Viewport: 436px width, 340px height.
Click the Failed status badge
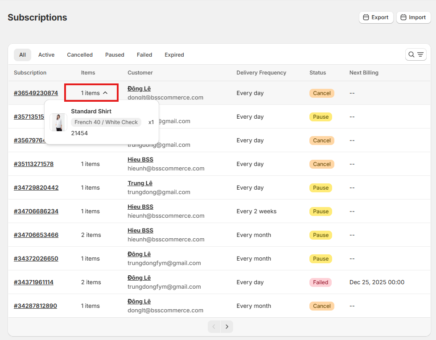(x=321, y=282)
